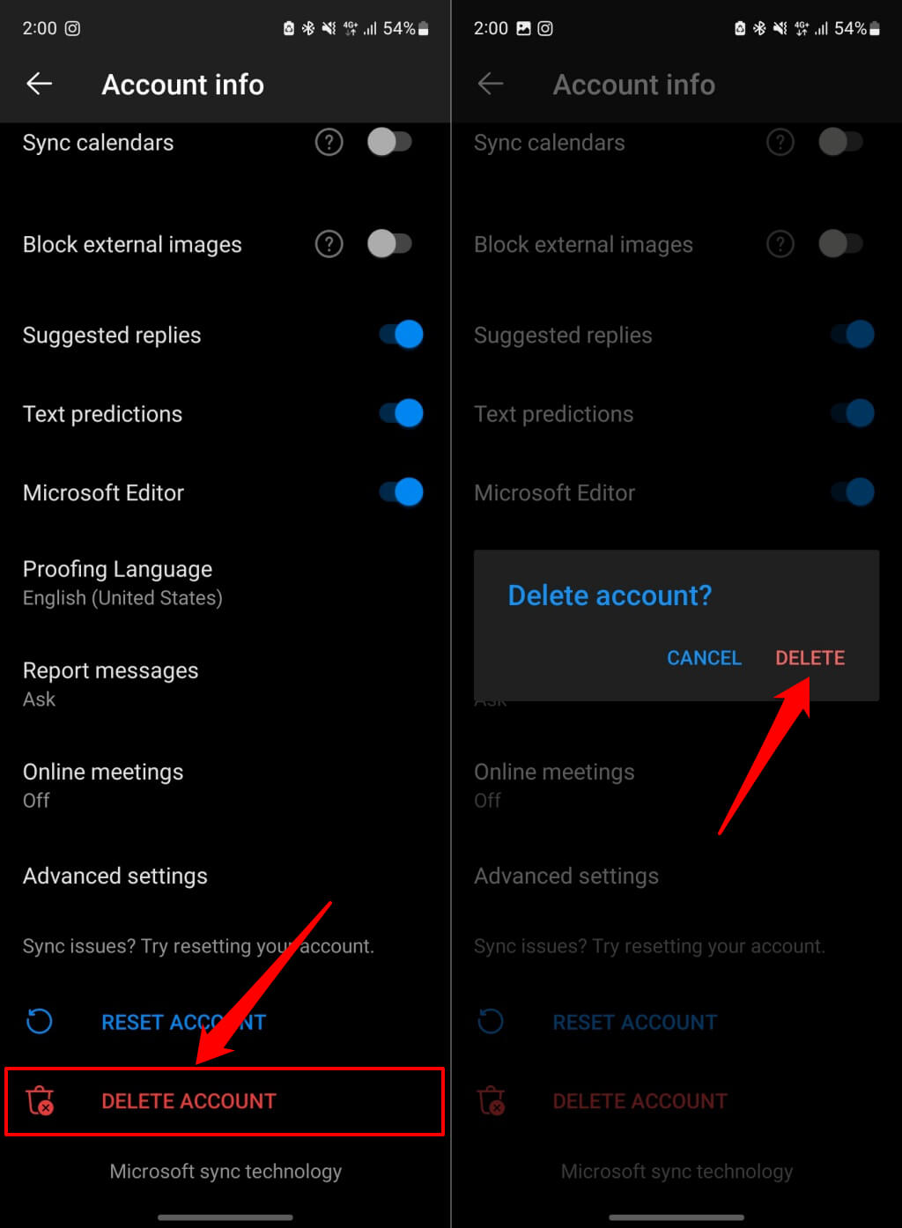Tap left screen's Block external images help icon
The width and height of the screenshot is (902, 1228).
click(329, 244)
